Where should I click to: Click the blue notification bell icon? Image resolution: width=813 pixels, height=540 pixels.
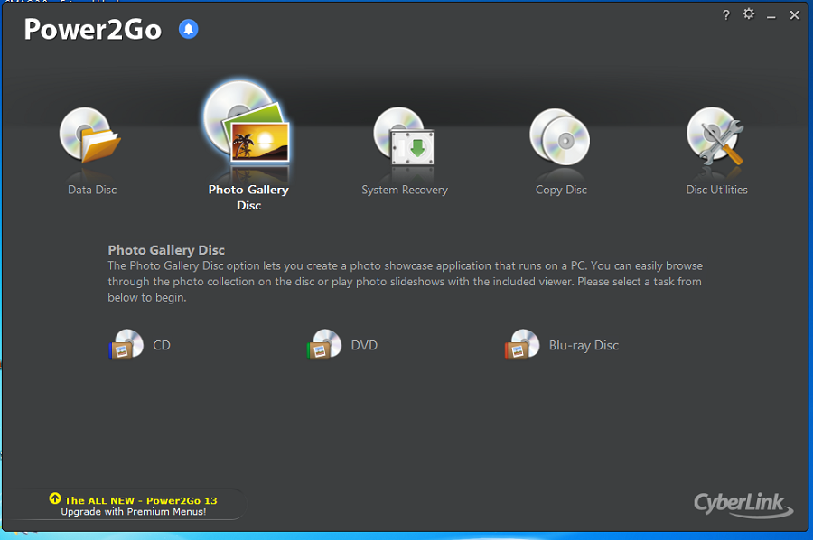tap(189, 29)
